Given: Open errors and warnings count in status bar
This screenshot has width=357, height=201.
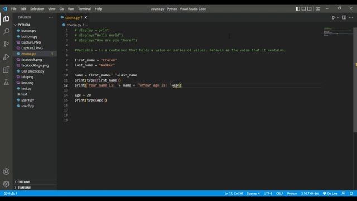Looking at the screenshot, I should click(x=11, y=194).
